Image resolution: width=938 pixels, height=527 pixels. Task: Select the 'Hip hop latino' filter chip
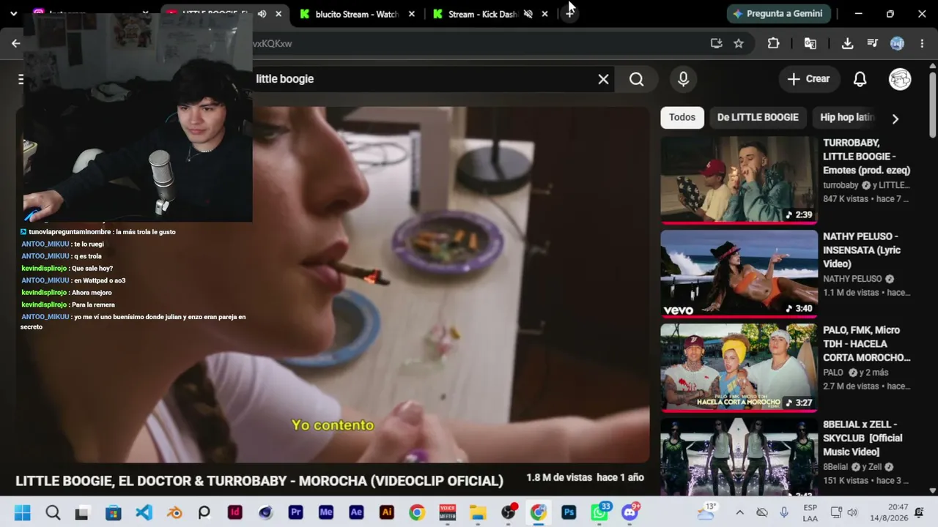[x=846, y=117]
